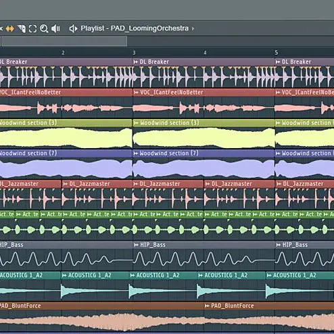Click bar 2 on the timeline ruler
The width and height of the screenshot is (334, 334).
[x=63, y=53]
